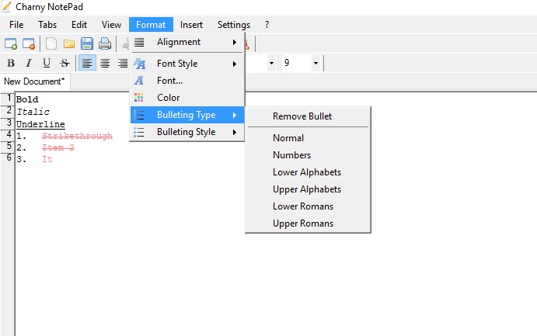Click the Font italic A icon
The width and height of the screenshot is (537, 336).
pyautogui.click(x=138, y=81)
